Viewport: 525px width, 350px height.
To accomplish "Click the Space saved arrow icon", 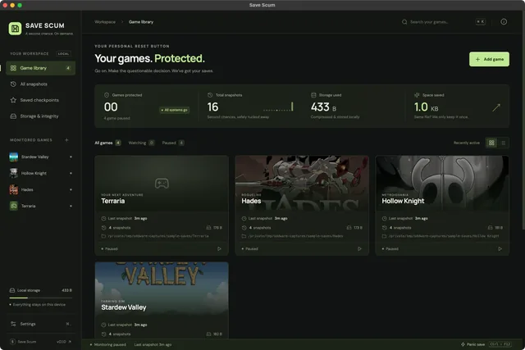I will click(x=496, y=107).
